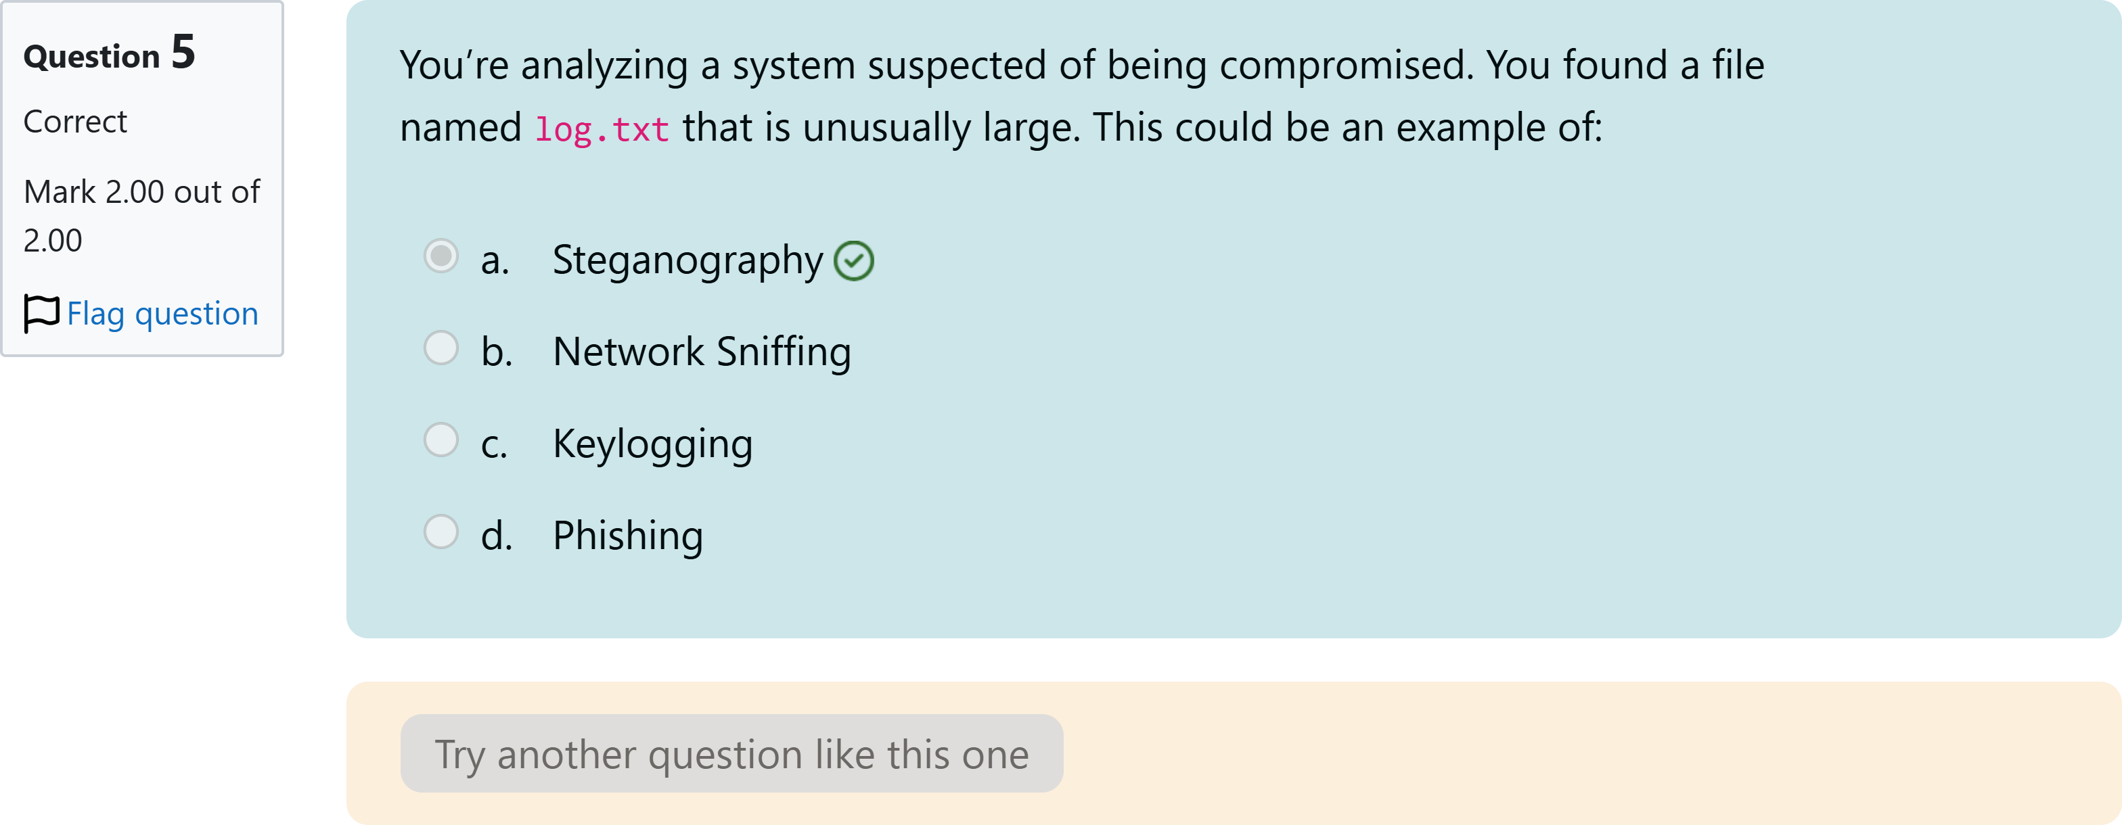Select the Network Sniffing answer option
The image size is (2122, 825).
coord(443,348)
